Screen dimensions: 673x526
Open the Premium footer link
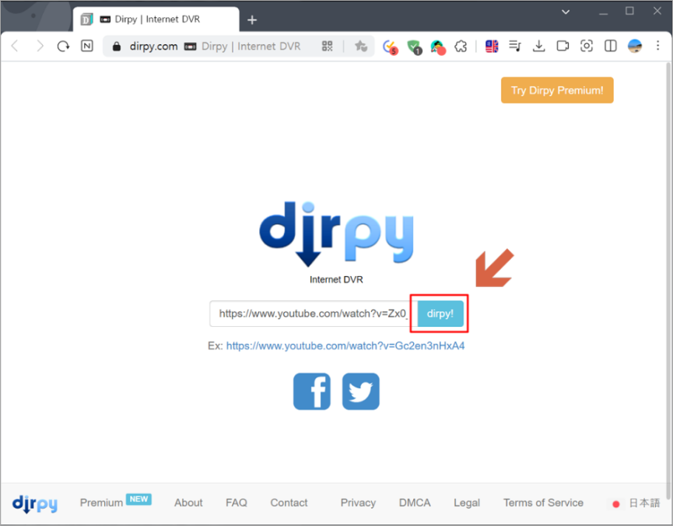(101, 503)
